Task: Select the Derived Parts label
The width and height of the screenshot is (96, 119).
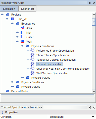Action: click(x=19, y=91)
